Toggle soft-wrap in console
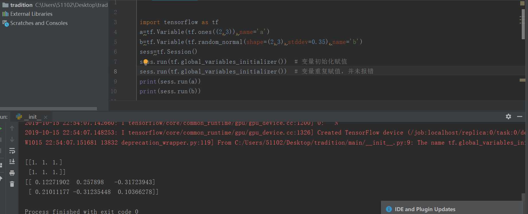This screenshot has height=214, width=528. coord(12,151)
